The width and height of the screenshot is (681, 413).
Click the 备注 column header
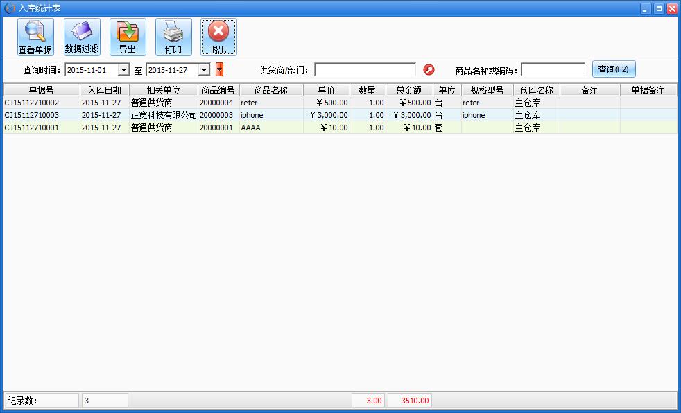(x=589, y=90)
